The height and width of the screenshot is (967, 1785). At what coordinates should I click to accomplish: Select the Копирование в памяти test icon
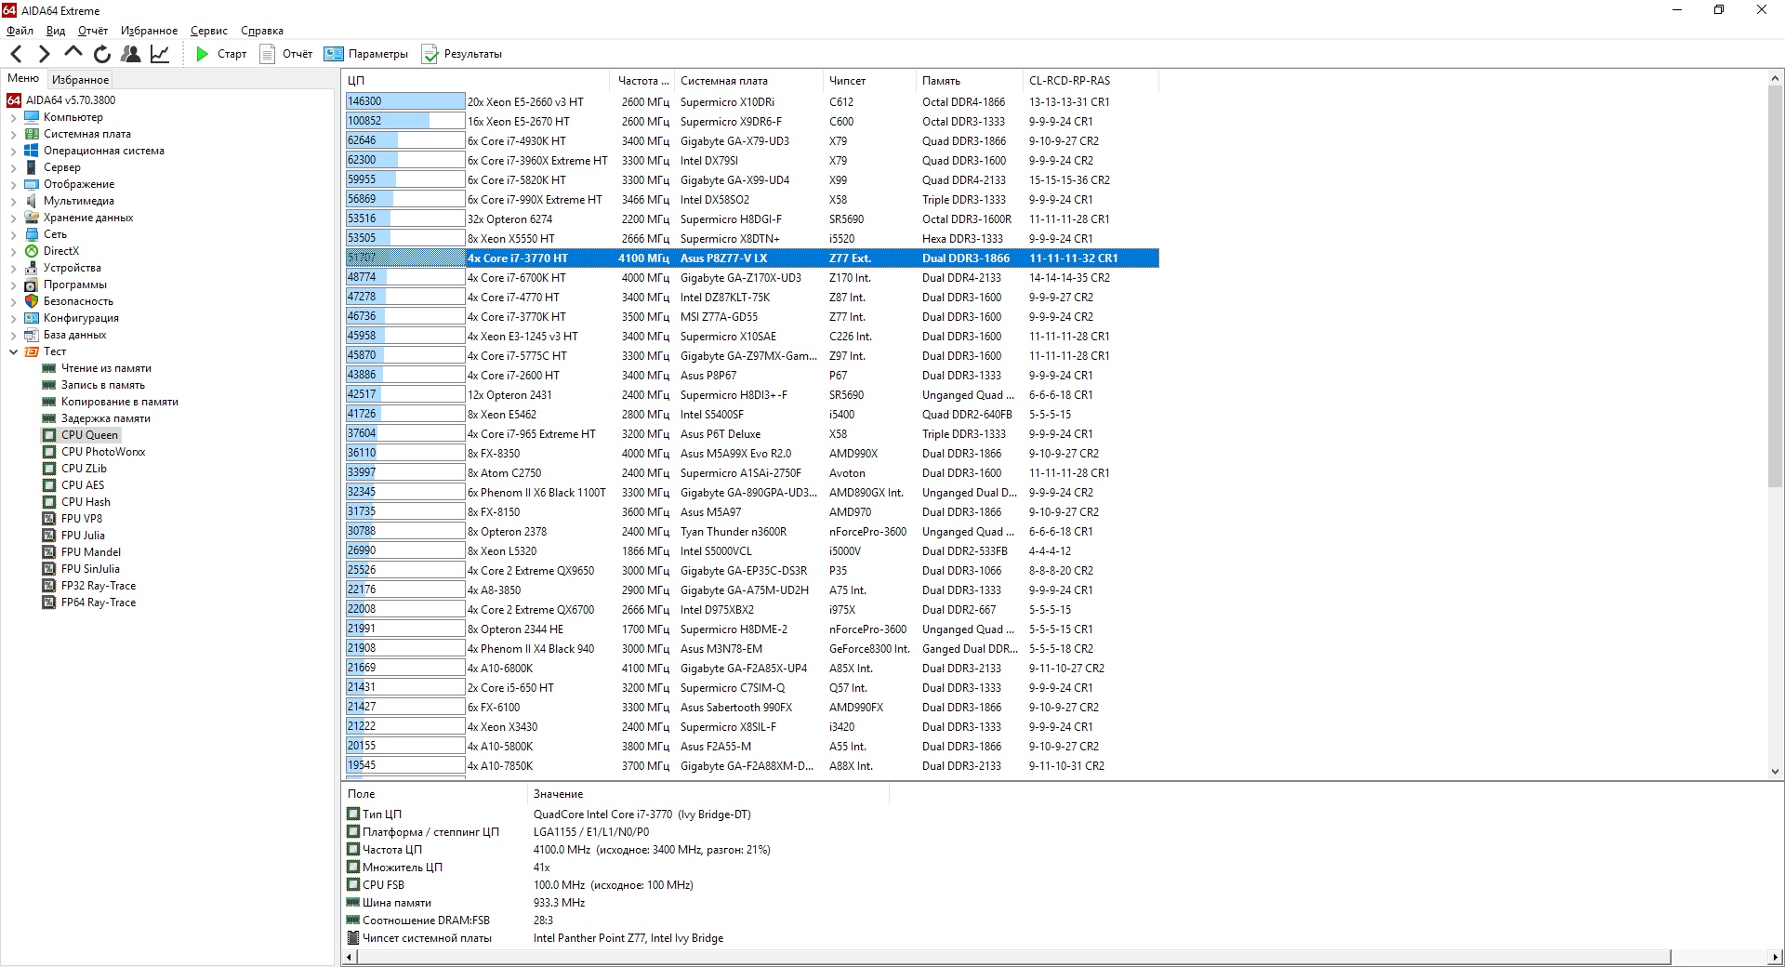(49, 402)
